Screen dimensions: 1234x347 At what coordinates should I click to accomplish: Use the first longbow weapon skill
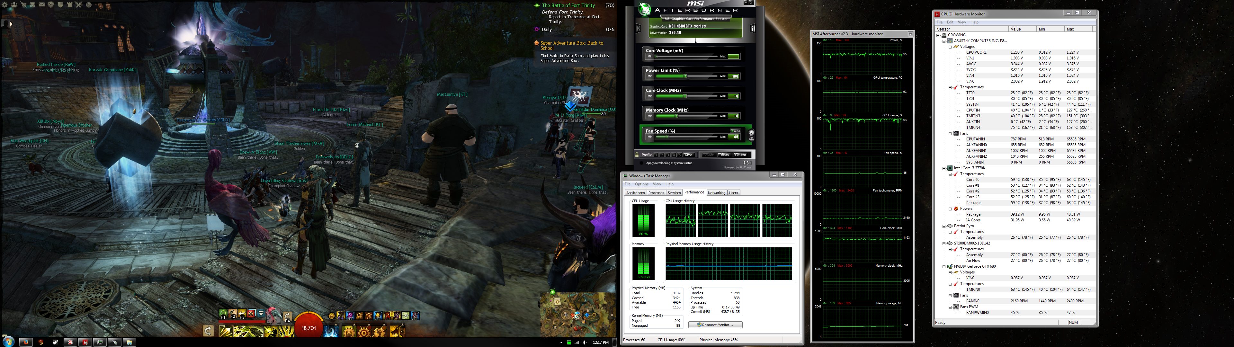click(226, 332)
